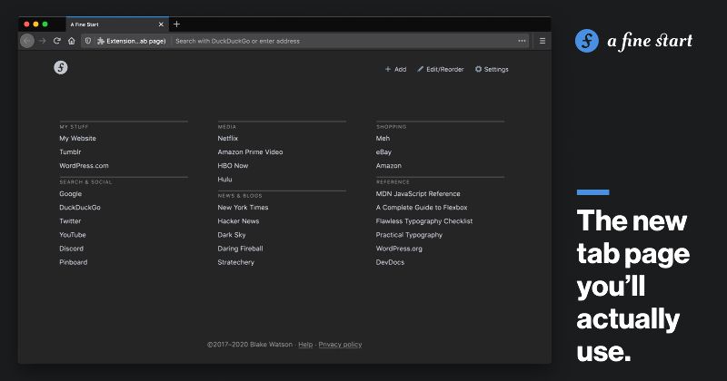The width and height of the screenshot is (727, 381).
Task: Click the Add button to add a link
Action: point(395,69)
